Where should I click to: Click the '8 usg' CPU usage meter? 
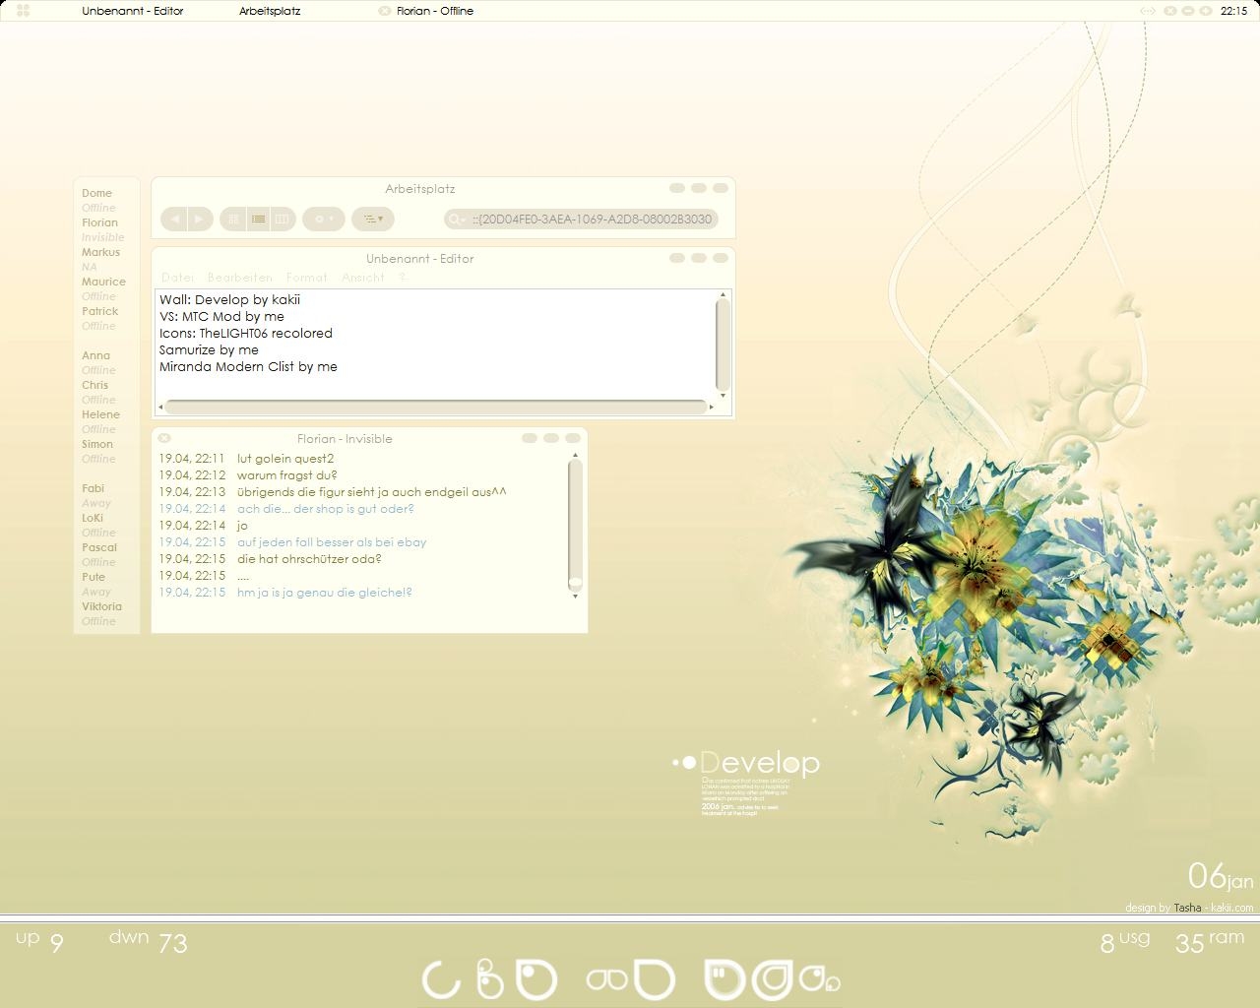click(1125, 941)
